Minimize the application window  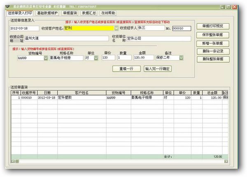click(x=223, y=7)
